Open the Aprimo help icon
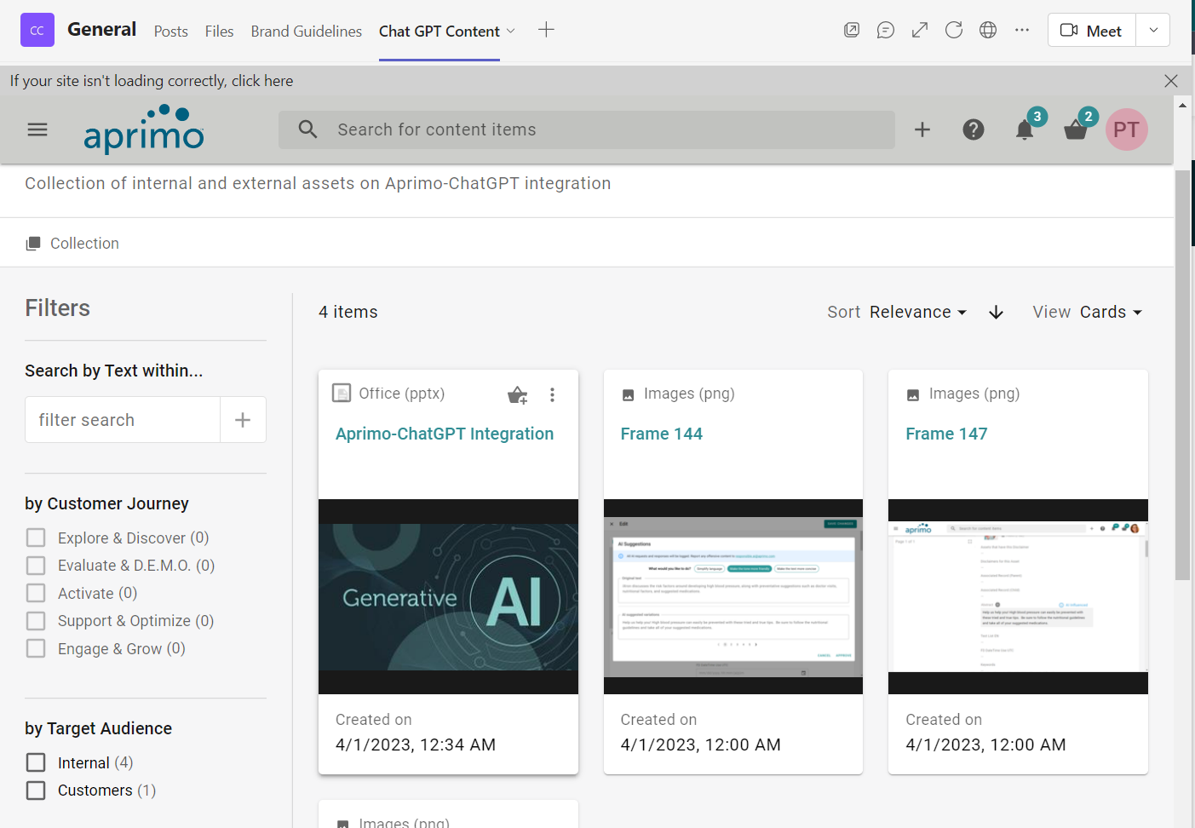Viewport: 1195px width, 828px height. click(974, 129)
